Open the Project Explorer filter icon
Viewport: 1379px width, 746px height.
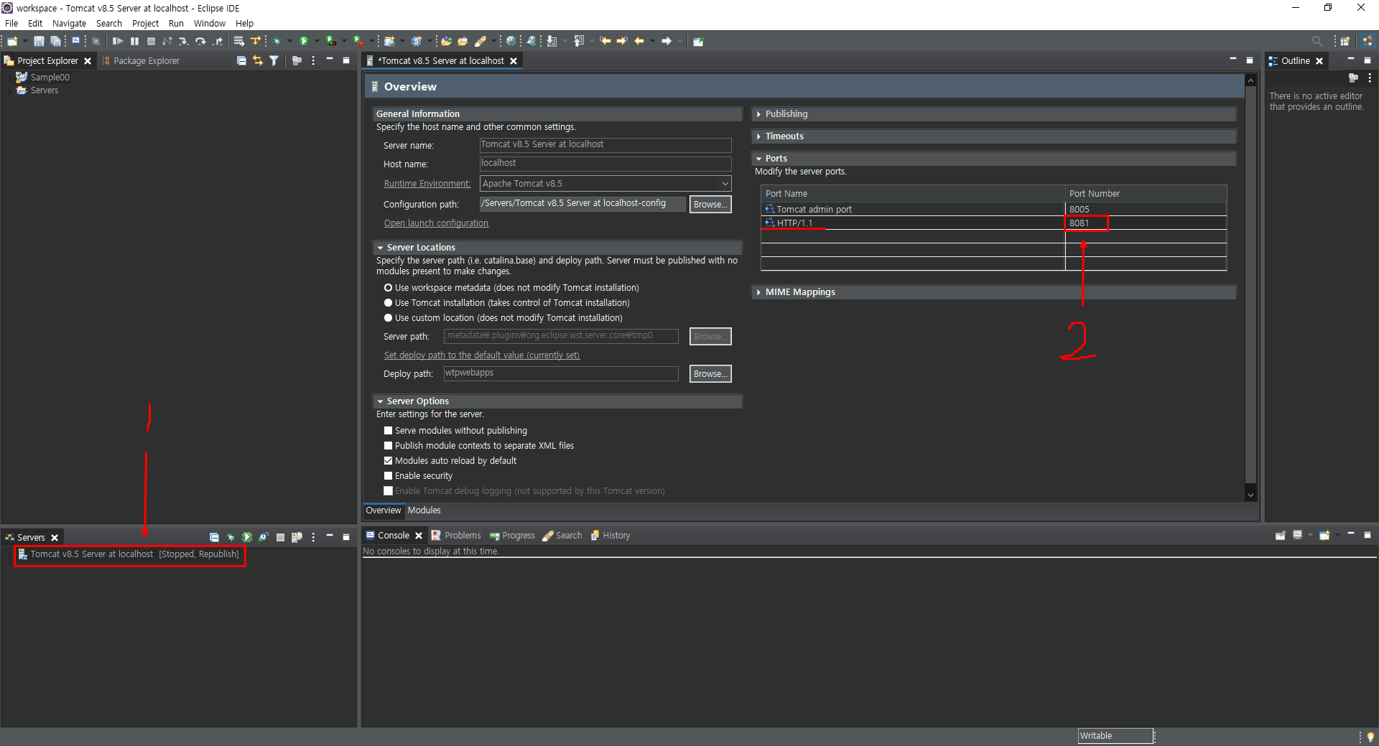point(274,60)
